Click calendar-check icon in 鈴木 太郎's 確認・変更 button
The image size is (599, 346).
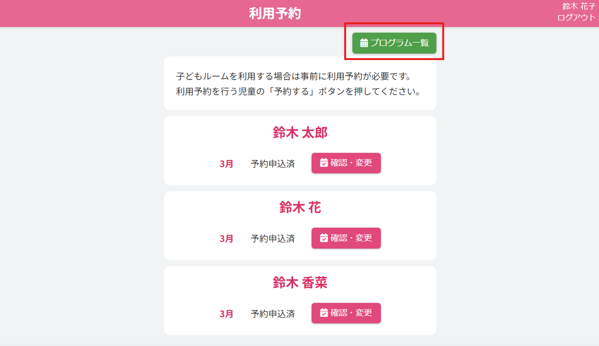click(x=324, y=163)
